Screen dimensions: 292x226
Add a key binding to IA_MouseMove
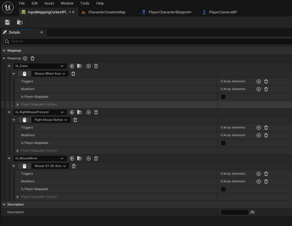[x=89, y=158]
